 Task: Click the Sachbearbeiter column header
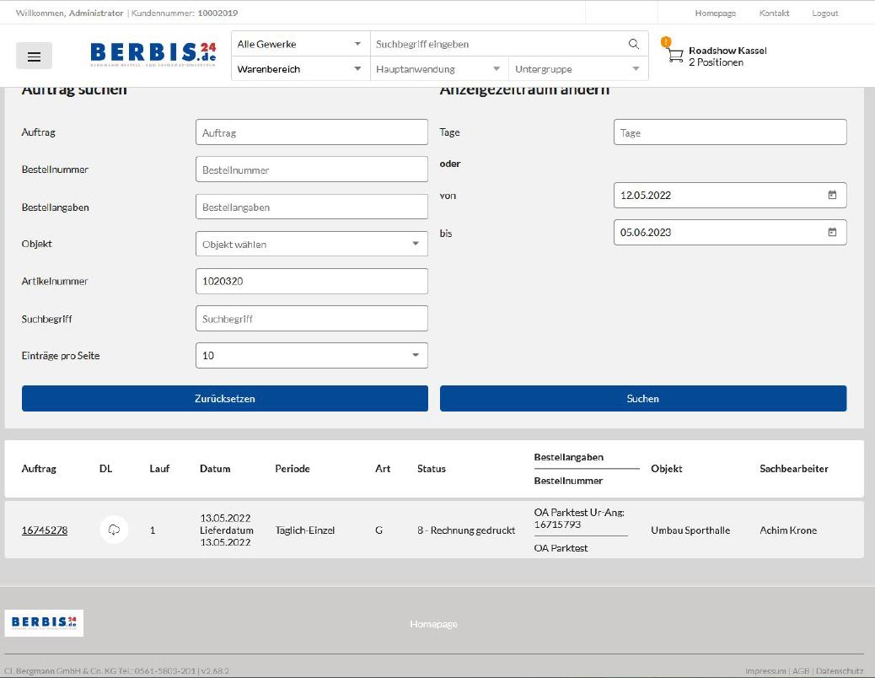pyautogui.click(x=793, y=469)
